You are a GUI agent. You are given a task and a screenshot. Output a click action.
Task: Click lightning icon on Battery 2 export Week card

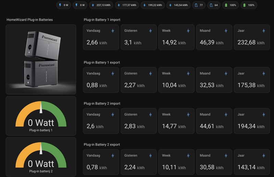coord(188,155)
